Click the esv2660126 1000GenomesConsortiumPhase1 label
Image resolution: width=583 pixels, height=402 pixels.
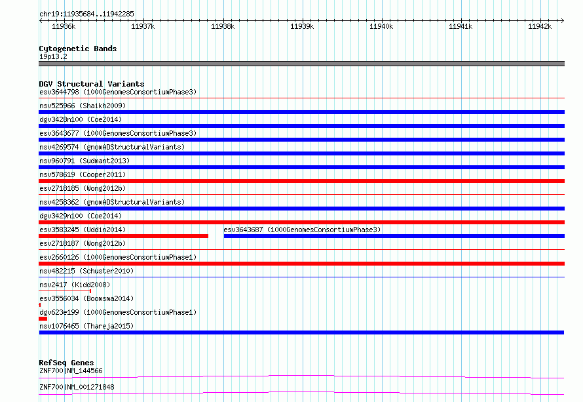[118, 257]
